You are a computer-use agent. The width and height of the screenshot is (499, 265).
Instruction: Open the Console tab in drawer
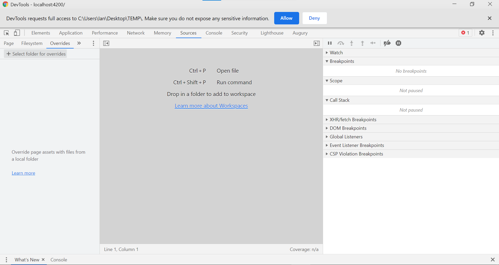click(59, 260)
